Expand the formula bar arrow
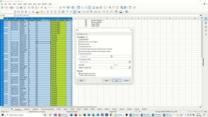Image resolution: width=208 pixels, height=117 pixels. click(201, 16)
